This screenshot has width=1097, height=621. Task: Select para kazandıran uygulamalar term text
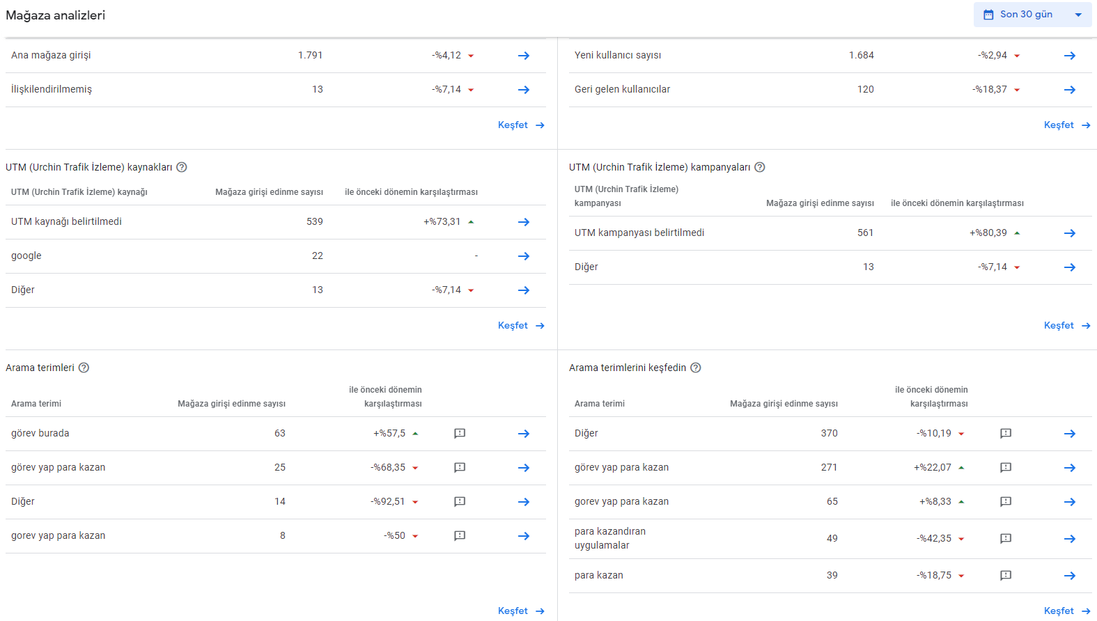pyautogui.click(x=610, y=538)
